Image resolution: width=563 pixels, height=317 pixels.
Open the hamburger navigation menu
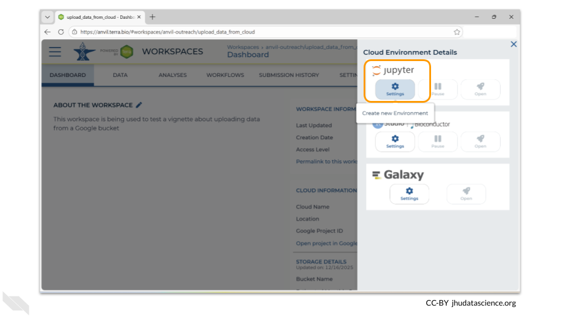[55, 52]
